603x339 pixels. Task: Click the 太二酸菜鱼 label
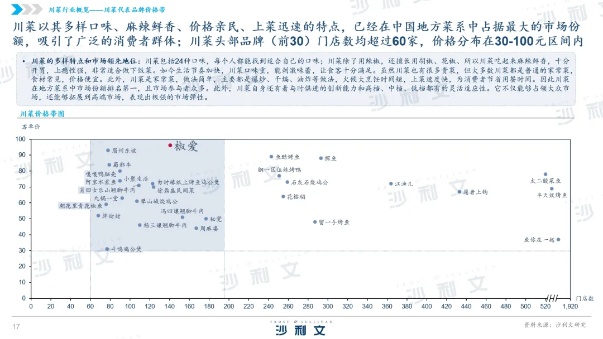[545, 181]
